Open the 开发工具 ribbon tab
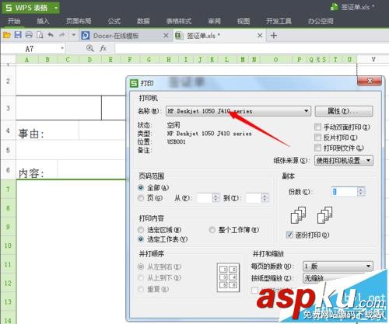The width and height of the screenshot is (389, 324). click(x=279, y=21)
